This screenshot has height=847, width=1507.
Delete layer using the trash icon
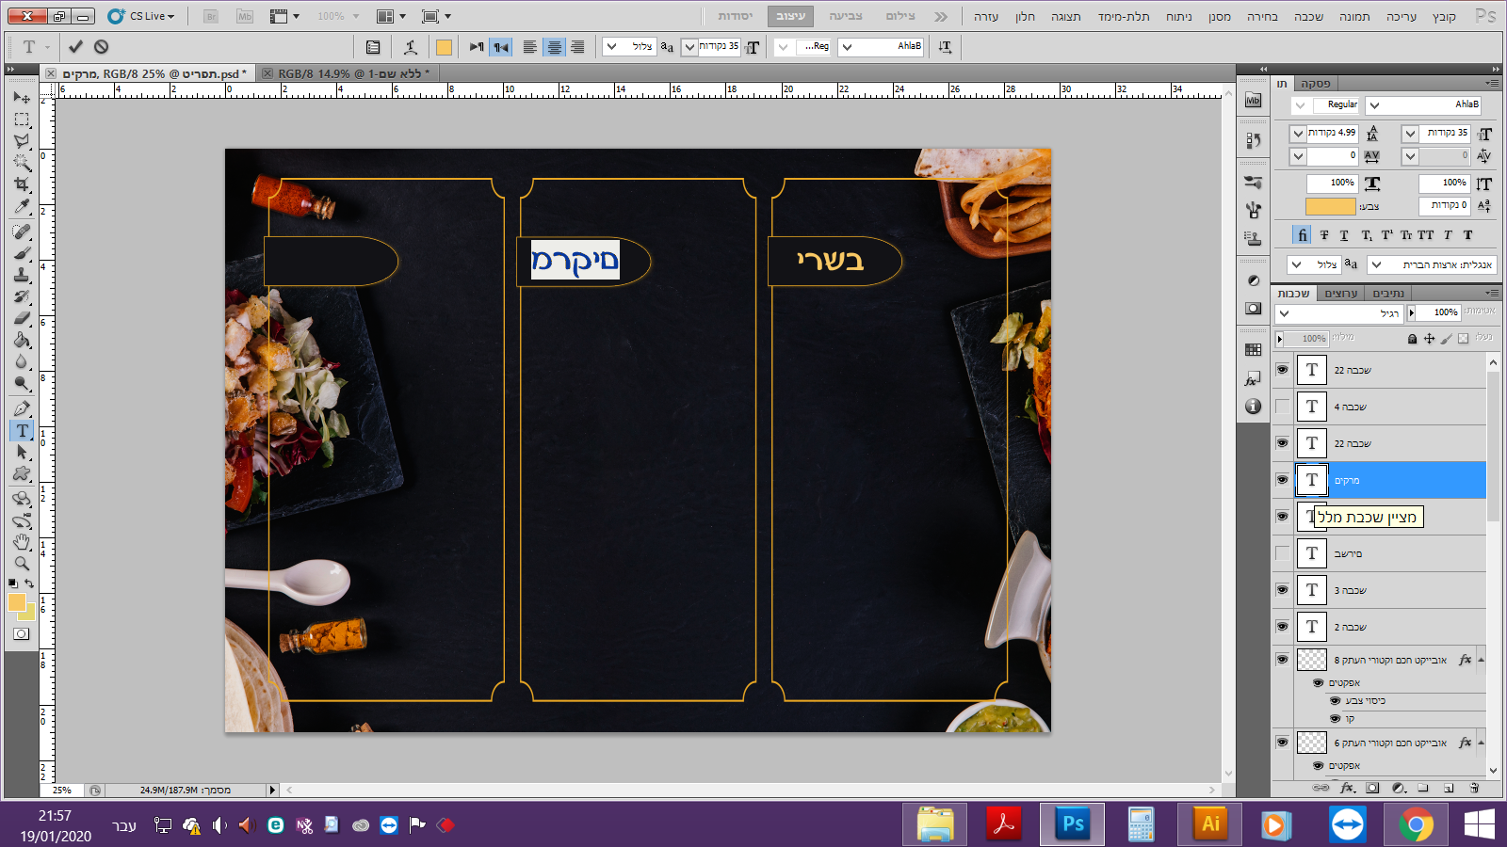click(x=1474, y=788)
